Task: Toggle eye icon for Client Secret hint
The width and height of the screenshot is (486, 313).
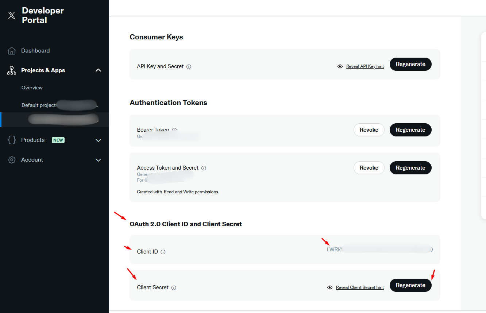Action: coord(330,287)
